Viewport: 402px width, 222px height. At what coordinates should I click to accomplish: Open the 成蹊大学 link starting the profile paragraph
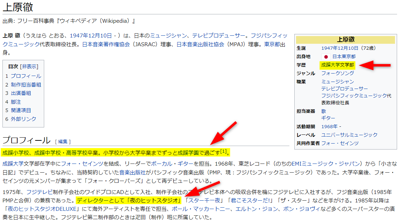click(x=13, y=164)
